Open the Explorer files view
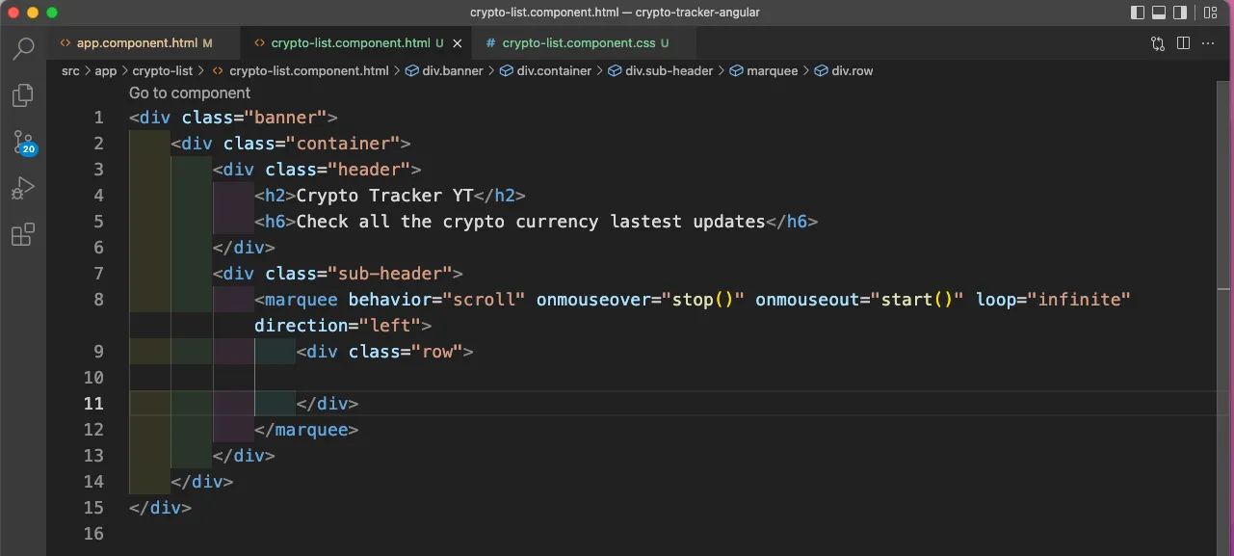Image resolution: width=1234 pixels, height=556 pixels. [23, 95]
